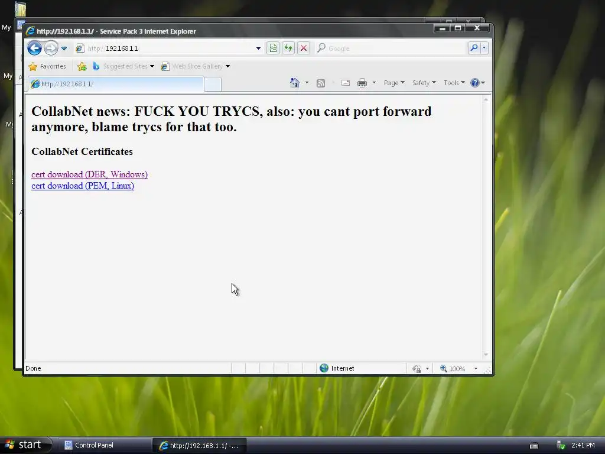Viewport: 605px width, 454px height.
Task: Click the Done status bar text
Action: click(x=33, y=368)
